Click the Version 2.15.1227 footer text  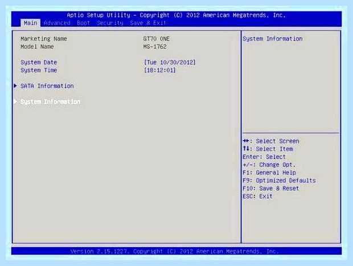[174, 251]
